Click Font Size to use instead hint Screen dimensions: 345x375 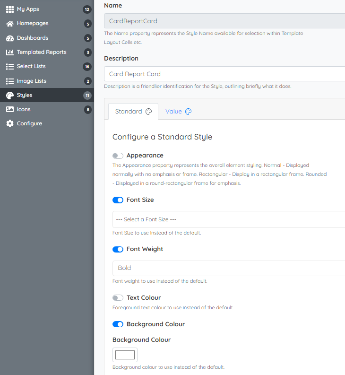click(x=156, y=233)
